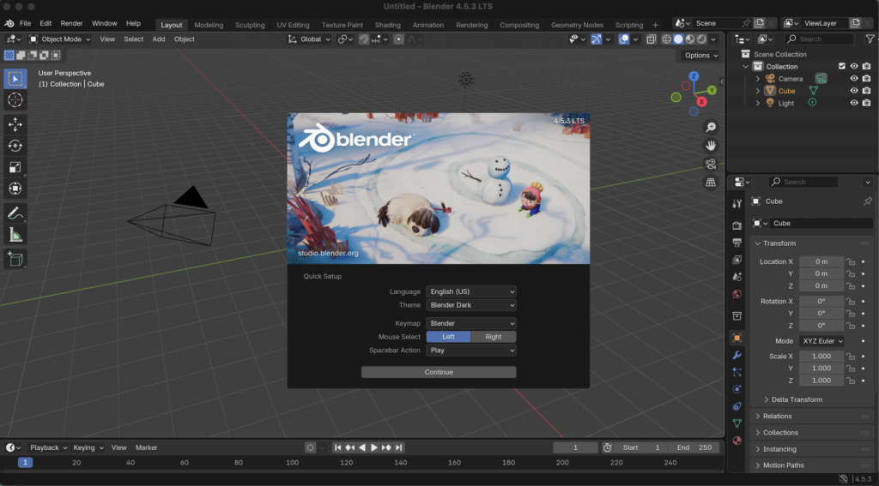Open the Scene properties tab
Viewport: 879px width, 486px height.
click(x=737, y=277)
